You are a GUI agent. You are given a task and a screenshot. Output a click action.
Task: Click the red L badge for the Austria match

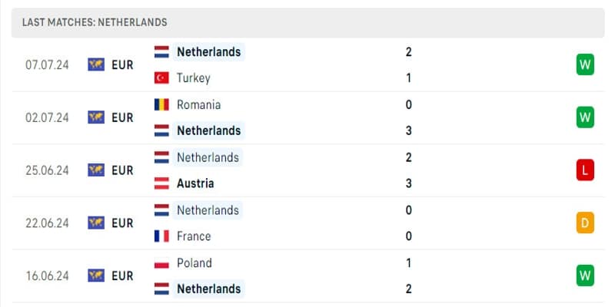click(585, 170)
